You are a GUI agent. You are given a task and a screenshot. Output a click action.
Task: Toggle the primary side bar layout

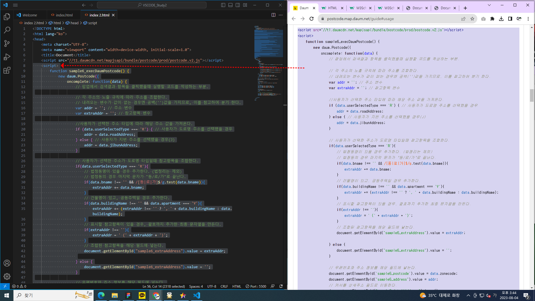(223, 5)
